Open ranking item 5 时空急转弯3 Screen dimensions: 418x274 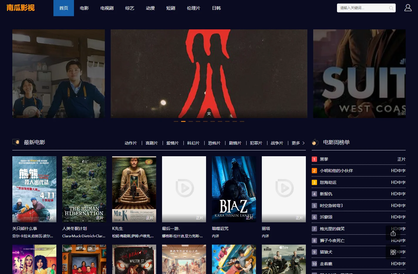[x=359, y=206]
